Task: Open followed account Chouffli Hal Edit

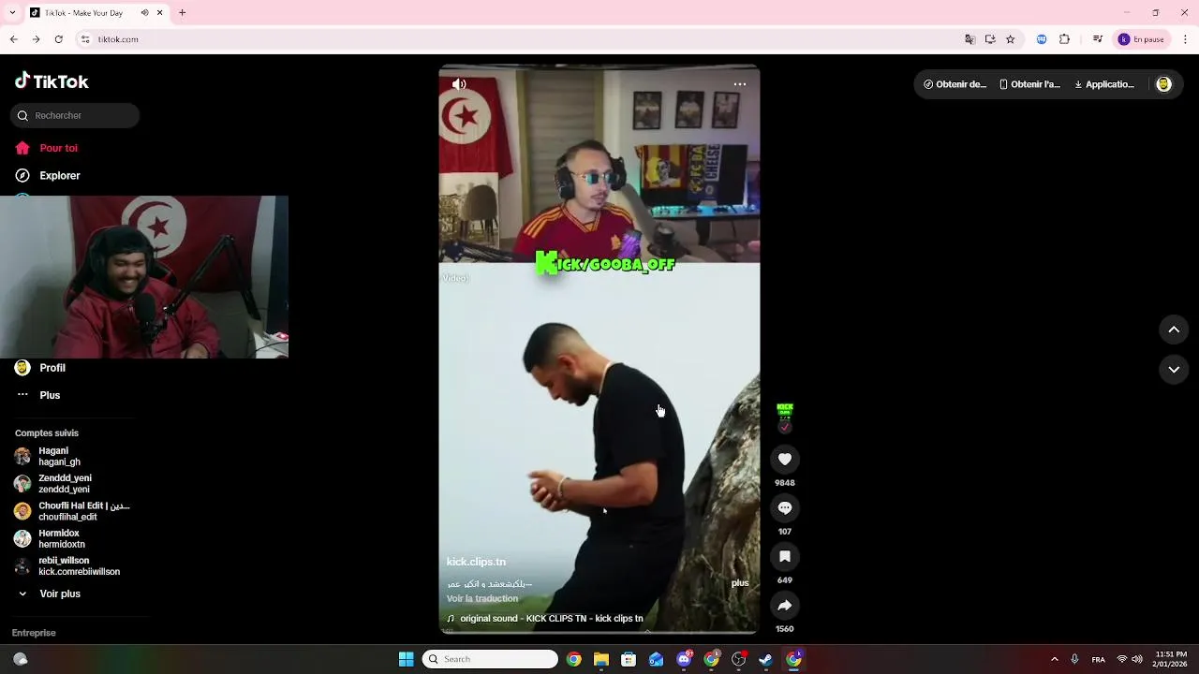Action: click(x=73, y=511)
